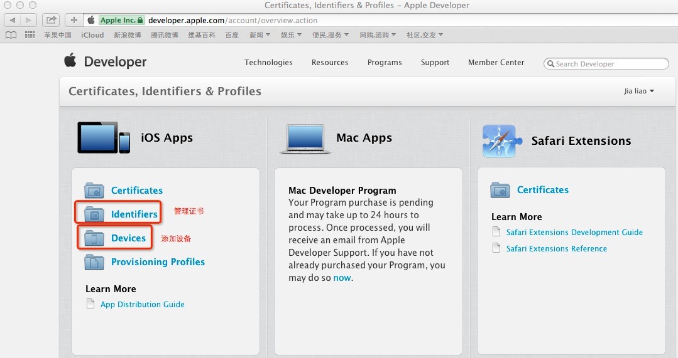Viewport: 678px width, 358px height.
Task: Expand the 网购.团购 bookmarks folder
Action: [x=378, y=35]
